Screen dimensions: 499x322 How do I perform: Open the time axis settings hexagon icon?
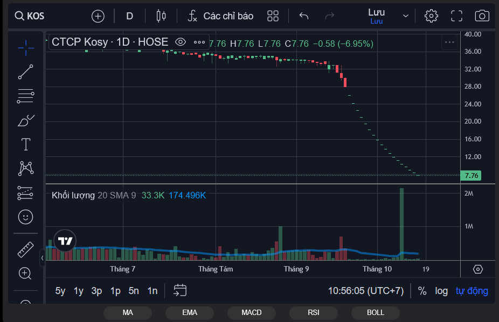(477, 269)
